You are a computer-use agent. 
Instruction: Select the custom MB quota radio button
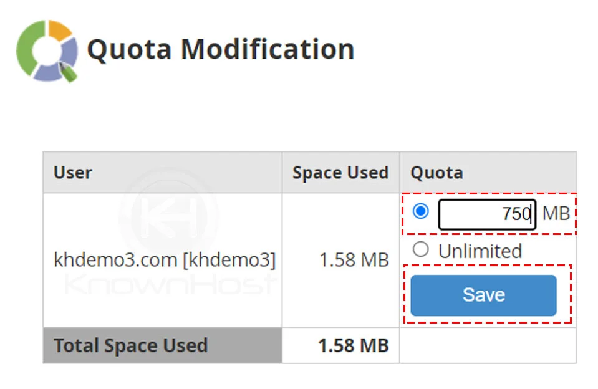421,211
